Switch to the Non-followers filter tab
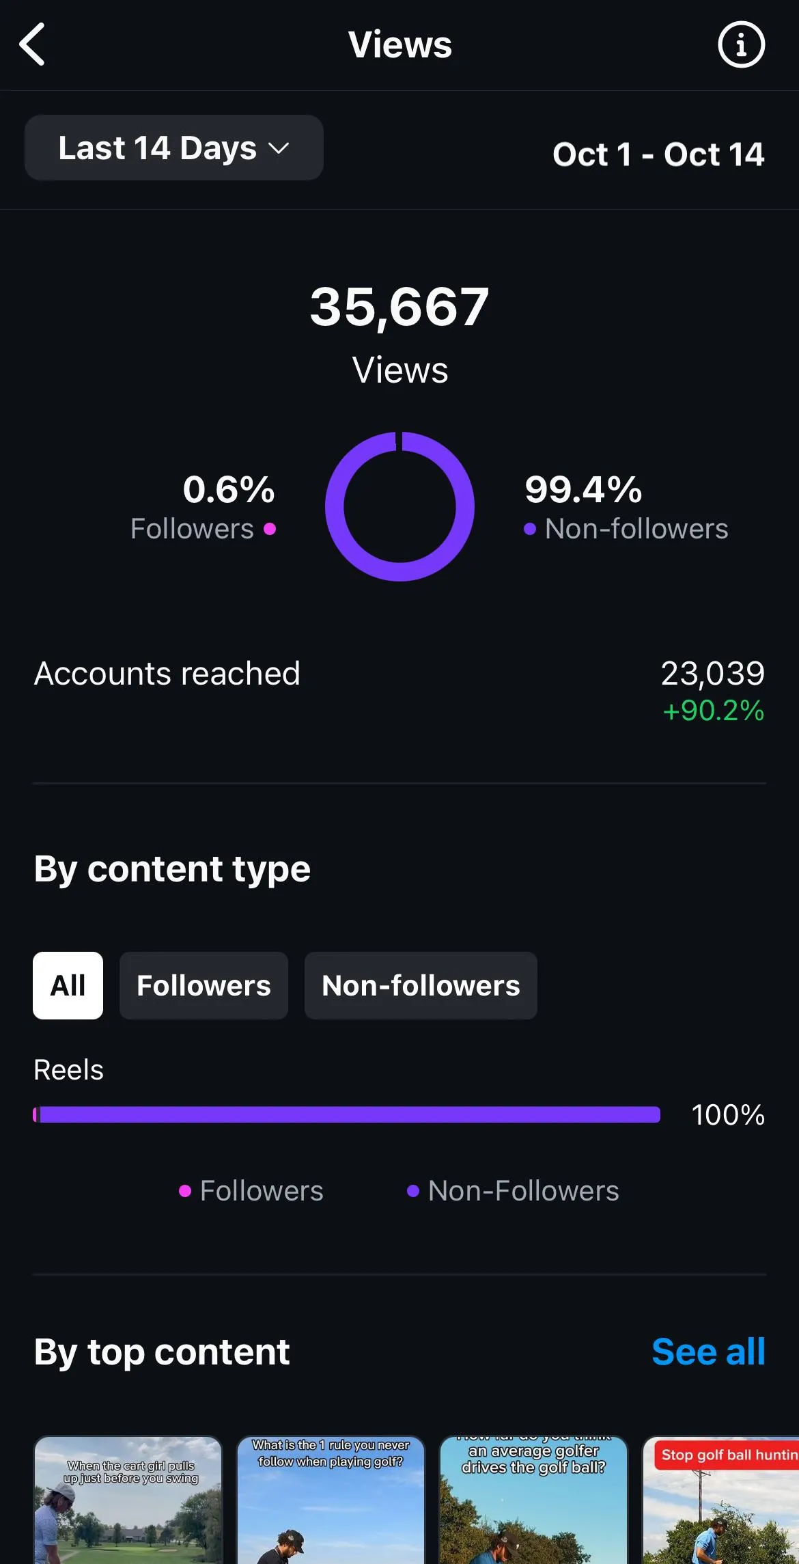This screenshot has width=799, height=1564. [x=421, y=985]
